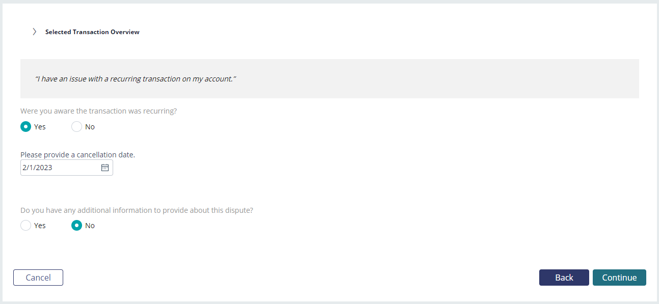Click 'No' label under additional information question
This screenshot has height=304, width=659.
click(90, 226)
